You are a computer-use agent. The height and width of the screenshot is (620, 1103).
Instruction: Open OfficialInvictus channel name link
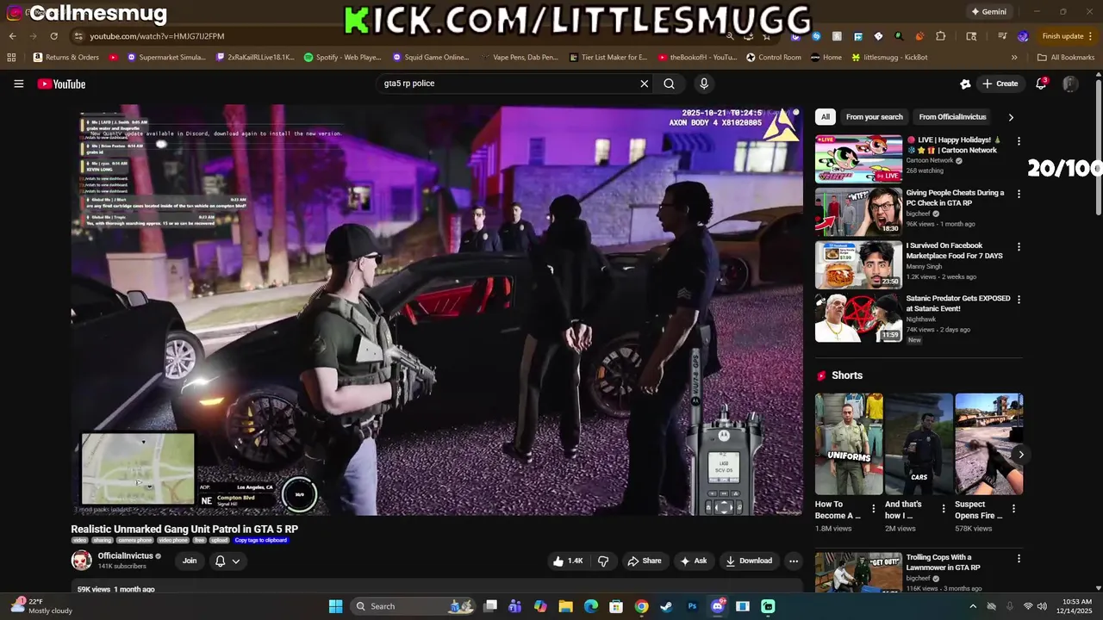click(x=125, y=555)
